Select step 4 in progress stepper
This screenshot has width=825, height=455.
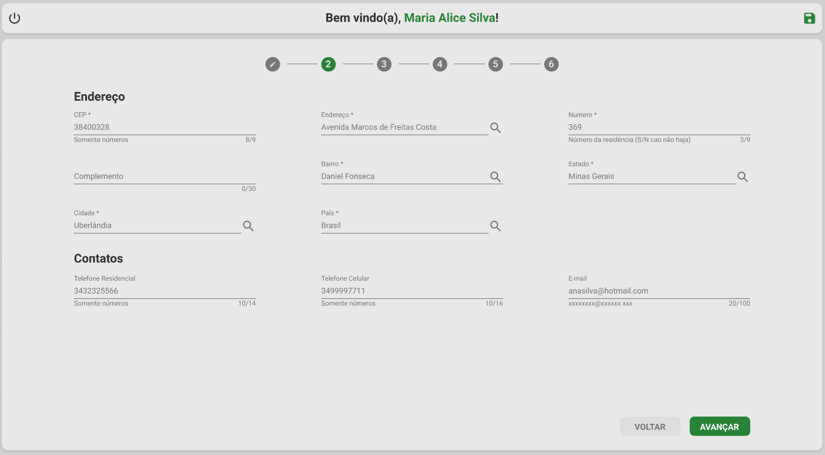coord(440,64)
